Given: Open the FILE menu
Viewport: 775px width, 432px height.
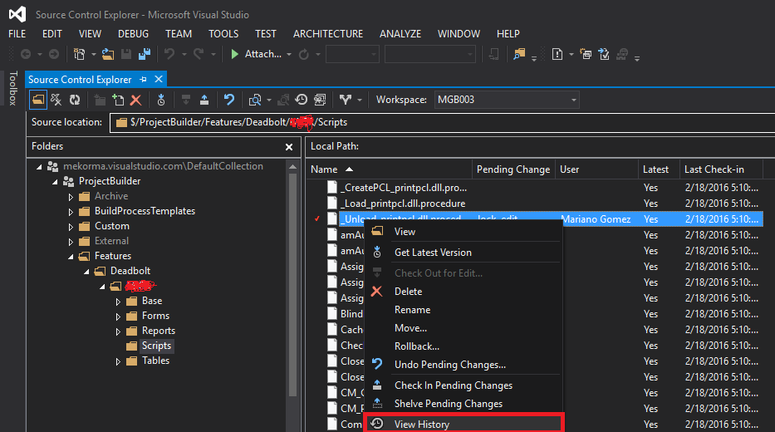Looking at the screenshot, I should point(17,33).
